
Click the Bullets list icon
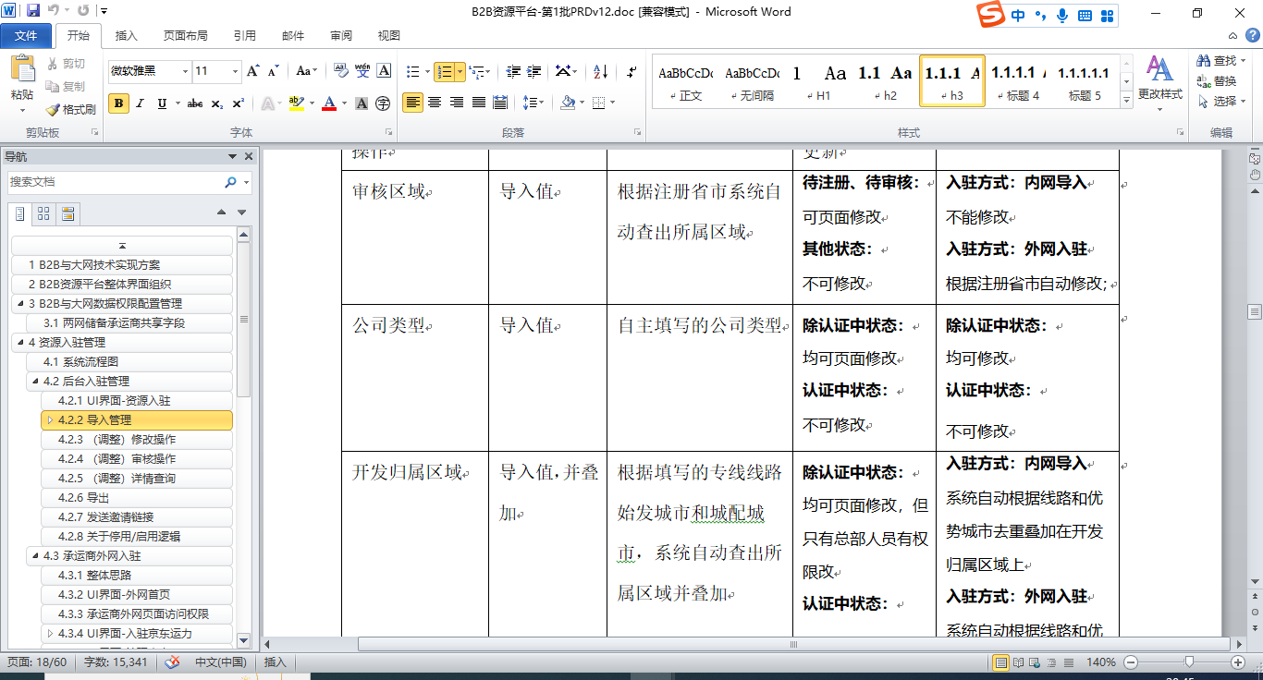tap(413, 71)
